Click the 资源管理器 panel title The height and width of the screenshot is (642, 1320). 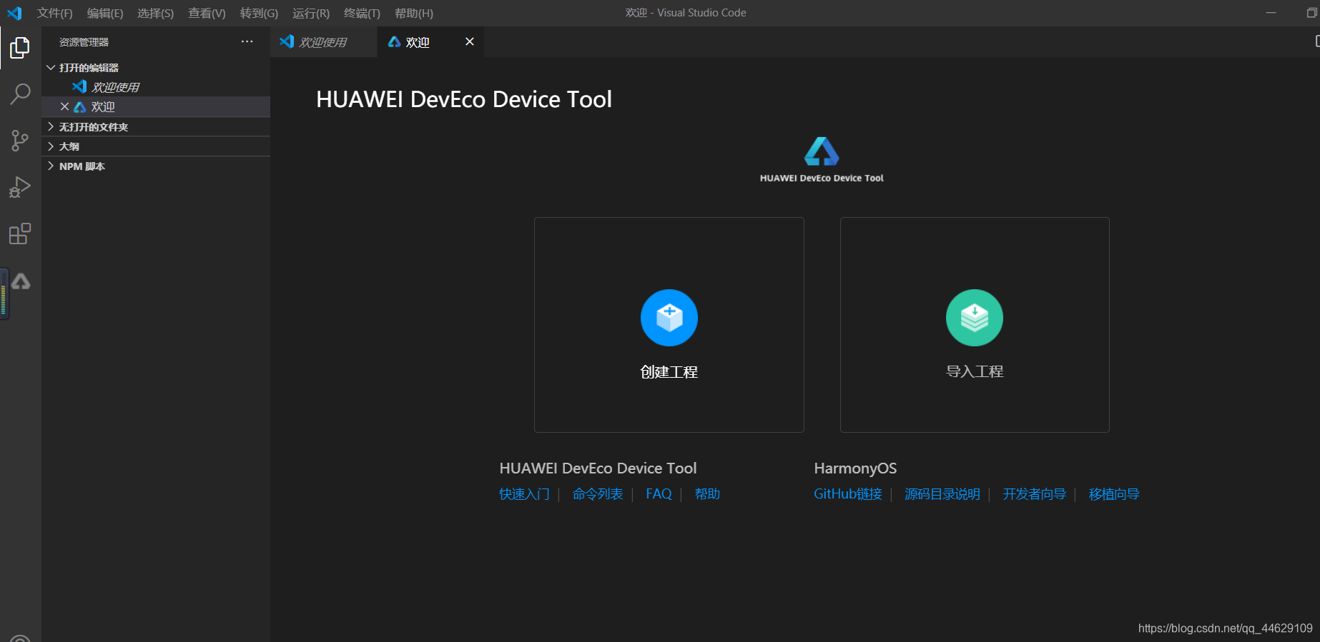point(84,42)
